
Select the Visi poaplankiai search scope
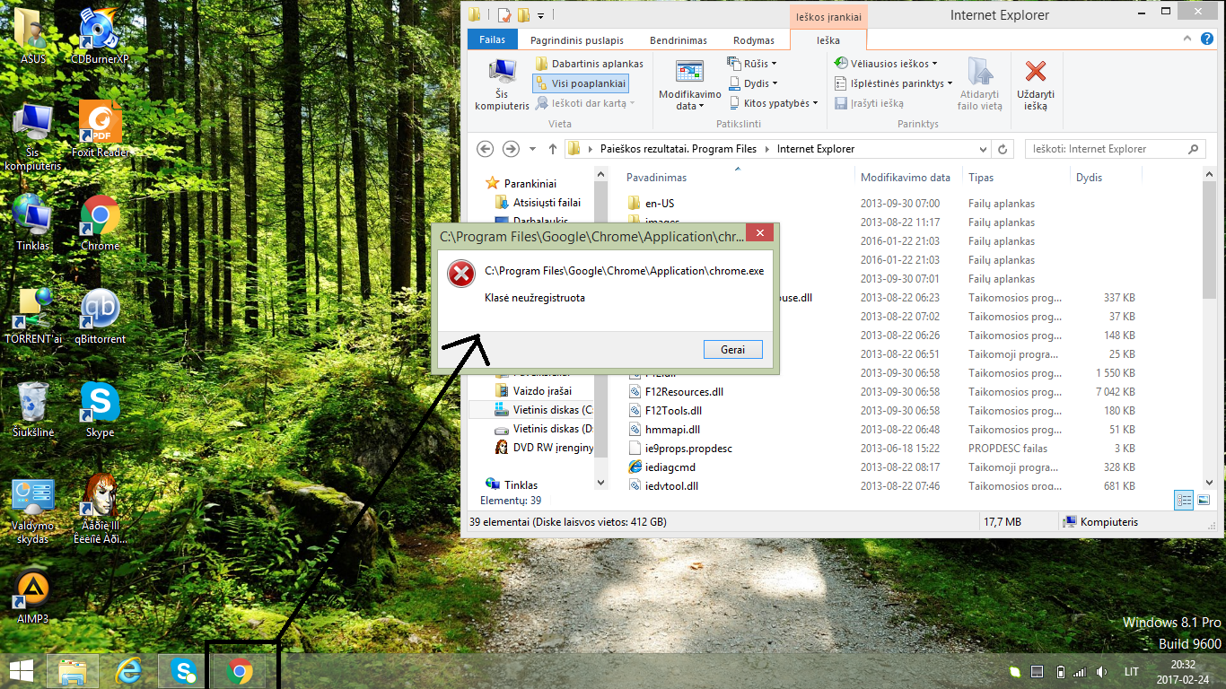[580, 83]
